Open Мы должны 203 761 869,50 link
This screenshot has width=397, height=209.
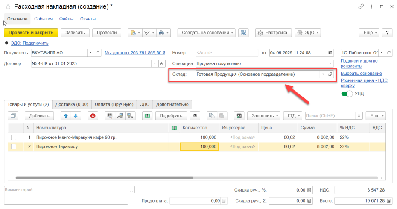point(135,53)
